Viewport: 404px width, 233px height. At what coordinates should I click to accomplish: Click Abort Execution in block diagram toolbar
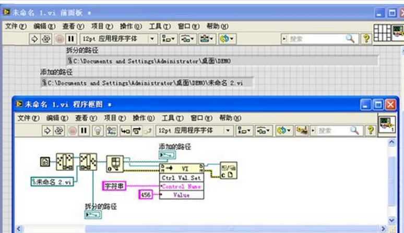tap(73, 131)
